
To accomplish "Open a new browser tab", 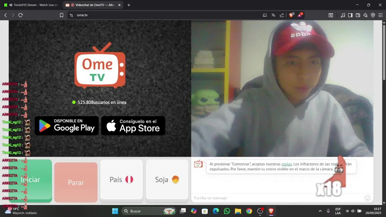I will tap(129, 5).
